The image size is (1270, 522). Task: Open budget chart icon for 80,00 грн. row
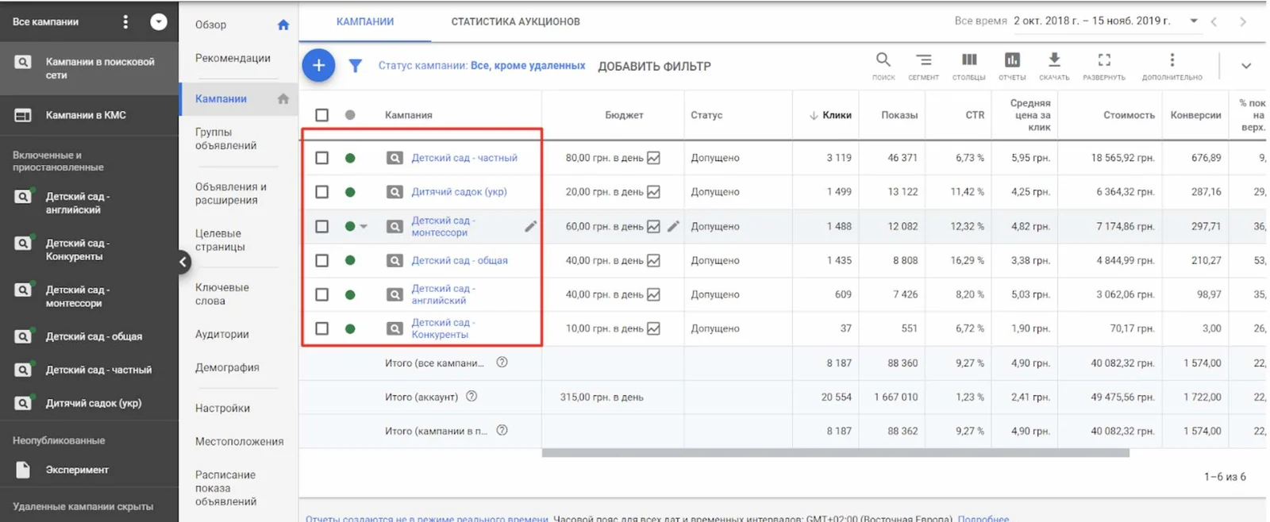tap(653, 158)
